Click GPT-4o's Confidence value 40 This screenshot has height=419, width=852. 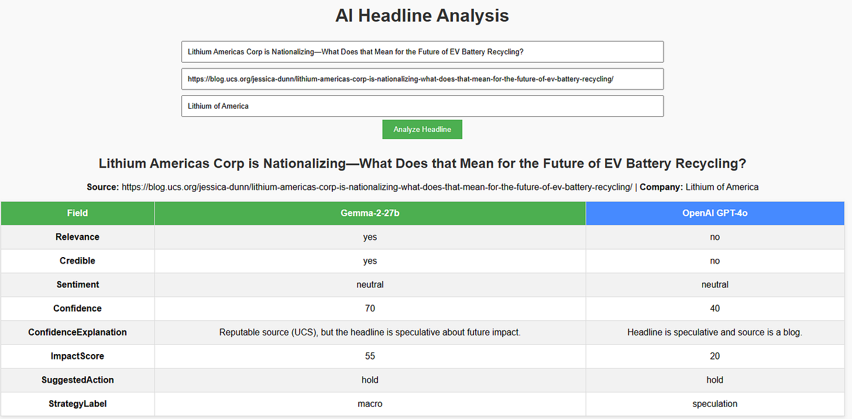[x=714, y=309]
